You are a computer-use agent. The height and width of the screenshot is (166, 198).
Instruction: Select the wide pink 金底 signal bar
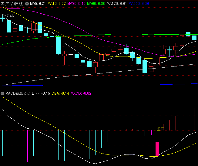pyautogui.click(x=157, y=149)
